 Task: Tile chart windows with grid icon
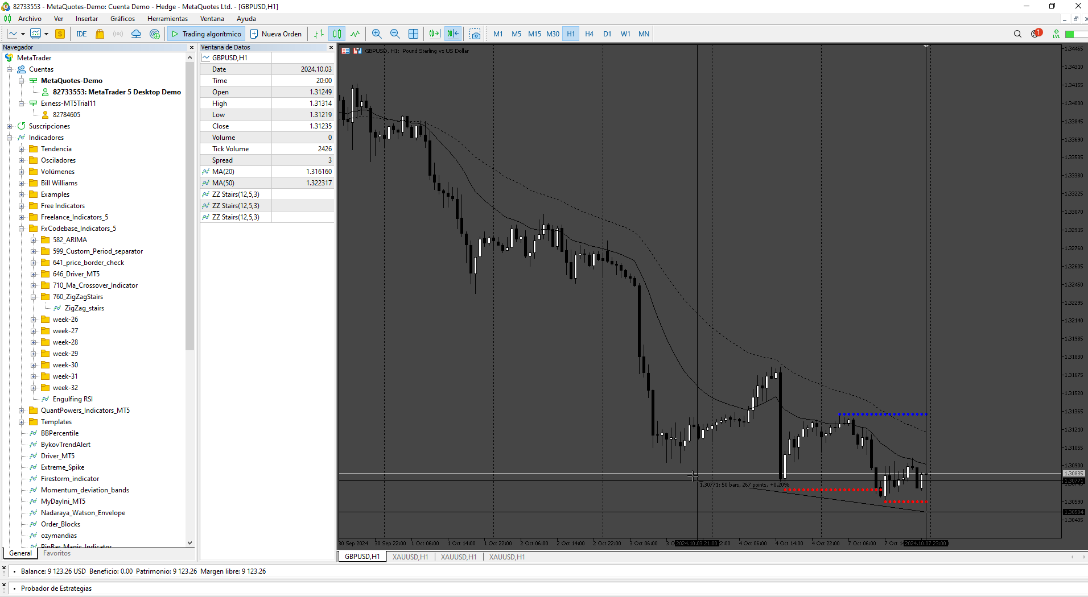coord(414,34)
